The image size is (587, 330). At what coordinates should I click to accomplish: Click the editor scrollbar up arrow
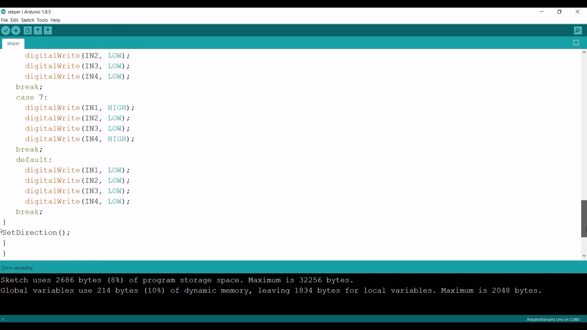coord(584,52)
